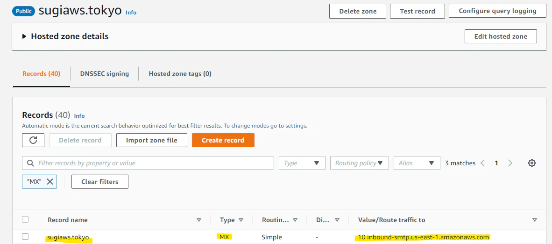Open the Type filter dropdown
This screenshot has height=244, width=552.
pyautogui.click(x=302, y=163)
